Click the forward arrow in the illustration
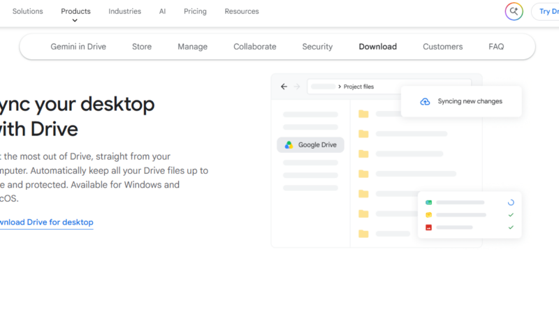Screen dimensions: 559x314 pyautogui.click(x=296, y=87)
